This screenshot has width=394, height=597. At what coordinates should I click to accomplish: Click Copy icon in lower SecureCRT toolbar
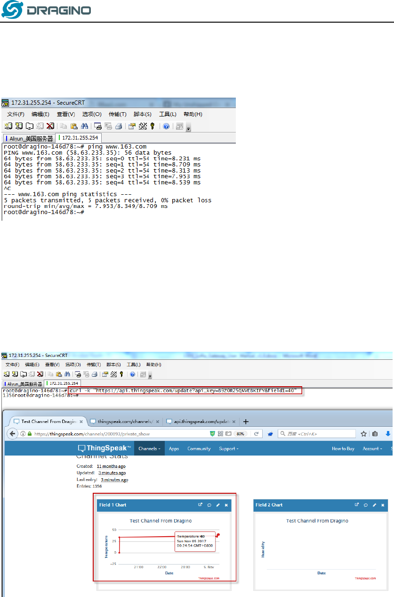coord(51,374)
